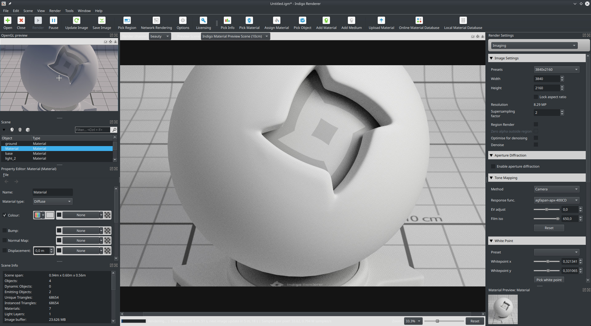Image resolution: width=591 pixels, height=326 pixels.
Task: Click Add Medium icon
Action: 352,20
